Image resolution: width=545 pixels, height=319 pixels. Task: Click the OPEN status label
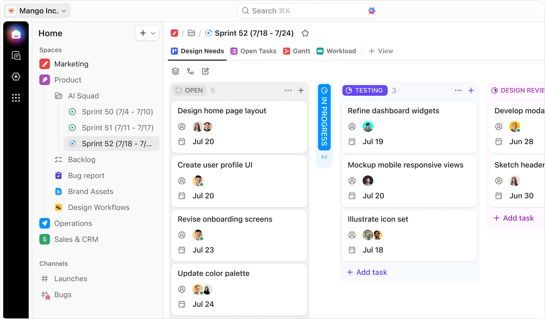click(189, 90)
